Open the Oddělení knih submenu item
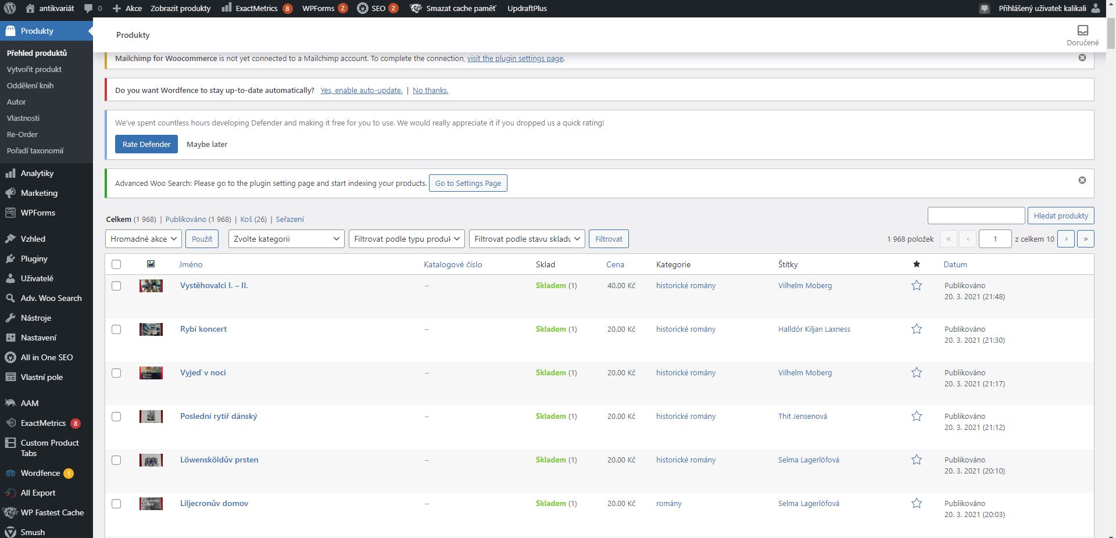This screenshot has width=1116, height=538. [30, 85]
